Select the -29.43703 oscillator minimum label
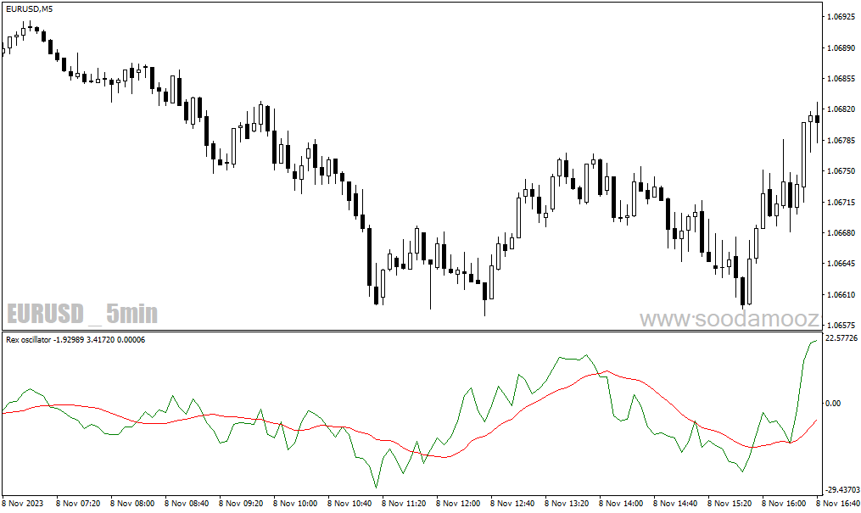Viewport: 861px width, 513px height. 840,489
